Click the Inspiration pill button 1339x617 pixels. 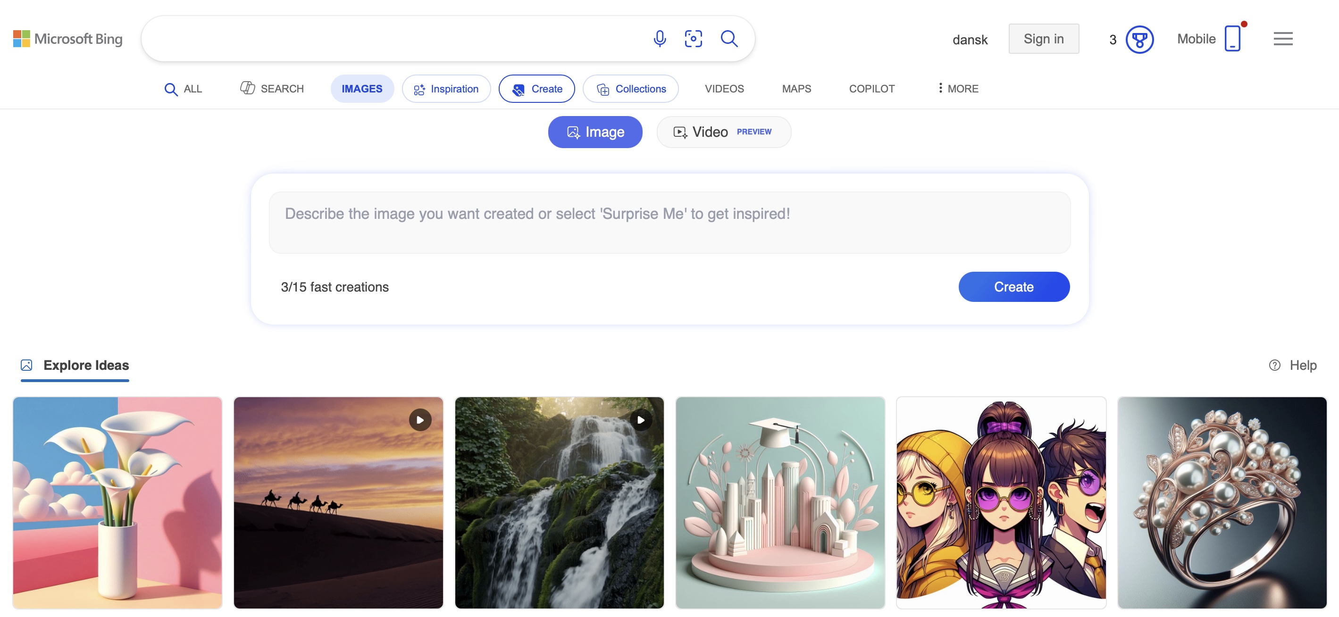point(446,88)
